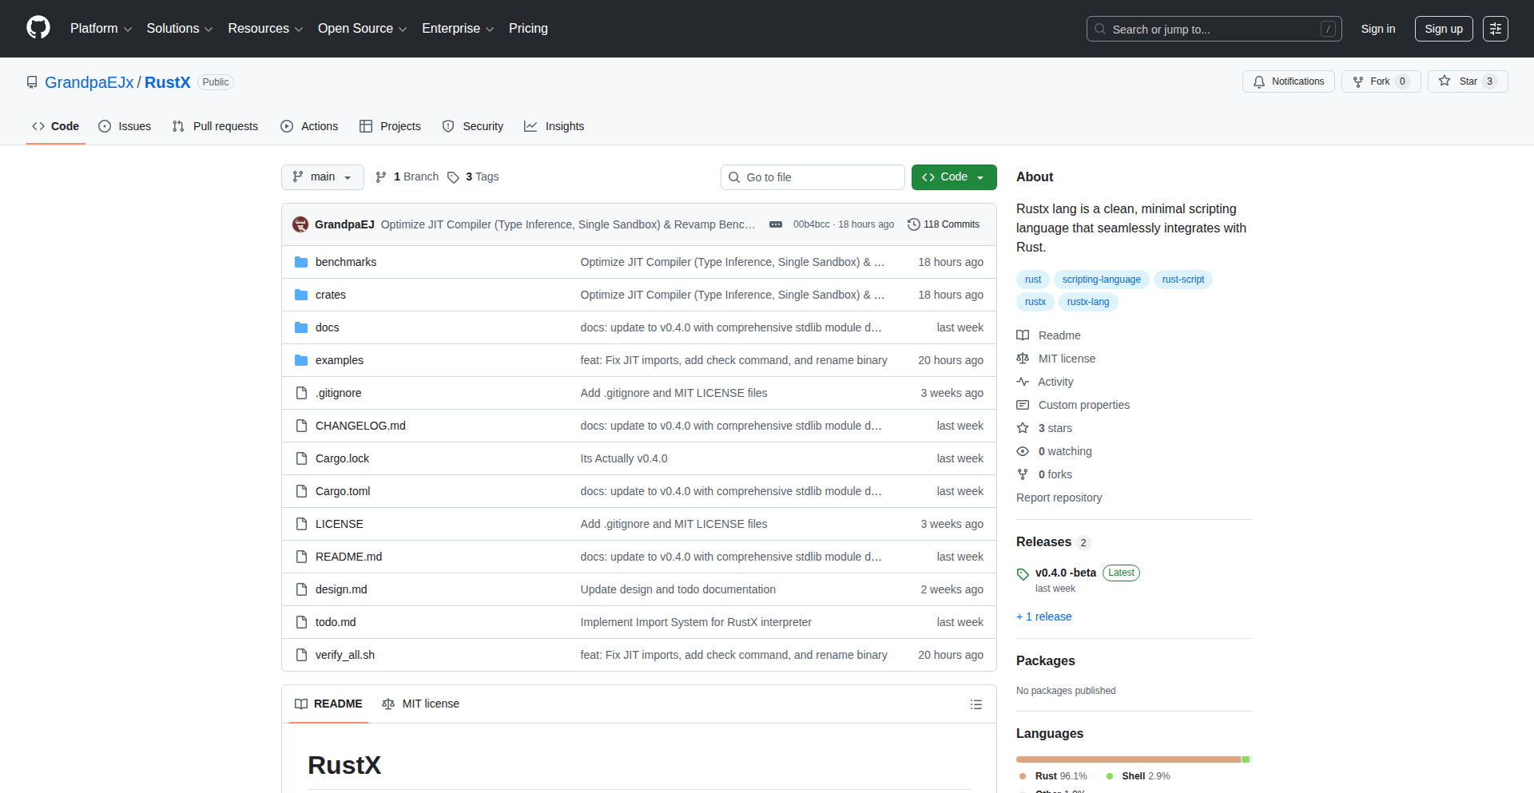
Task: Click the Insights graph icon
Action: (531, 126)
